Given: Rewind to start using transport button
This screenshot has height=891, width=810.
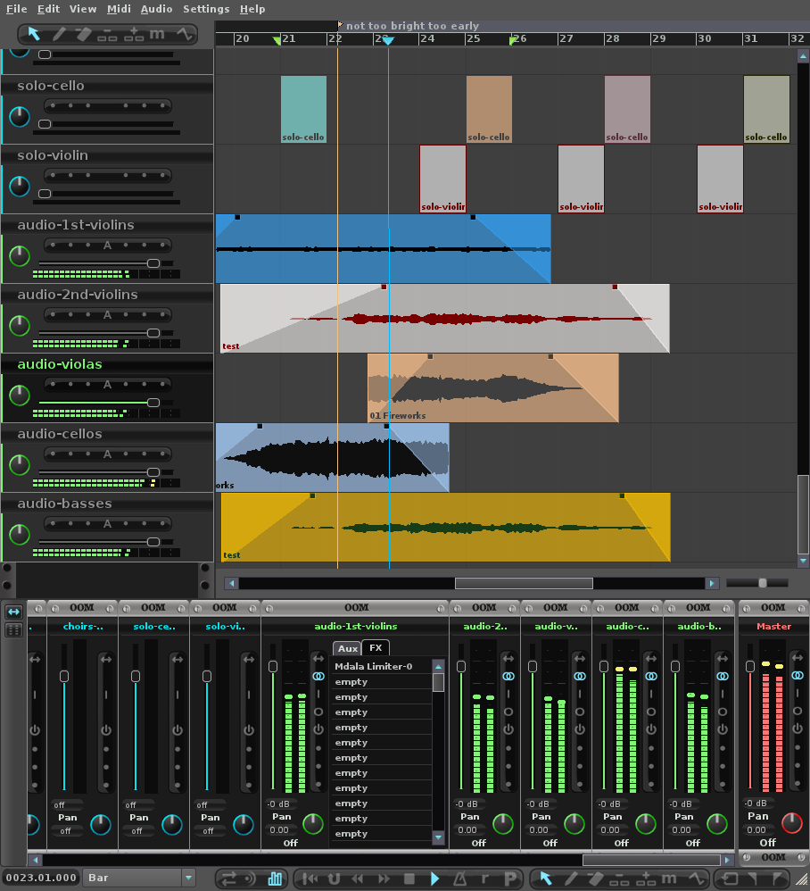Looking at the screenshot, I should coord(310,879).
